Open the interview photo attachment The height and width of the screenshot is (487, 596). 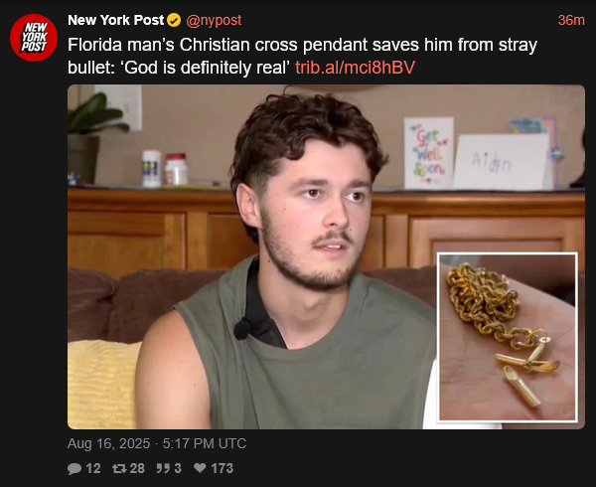click(x=326, y=257)
